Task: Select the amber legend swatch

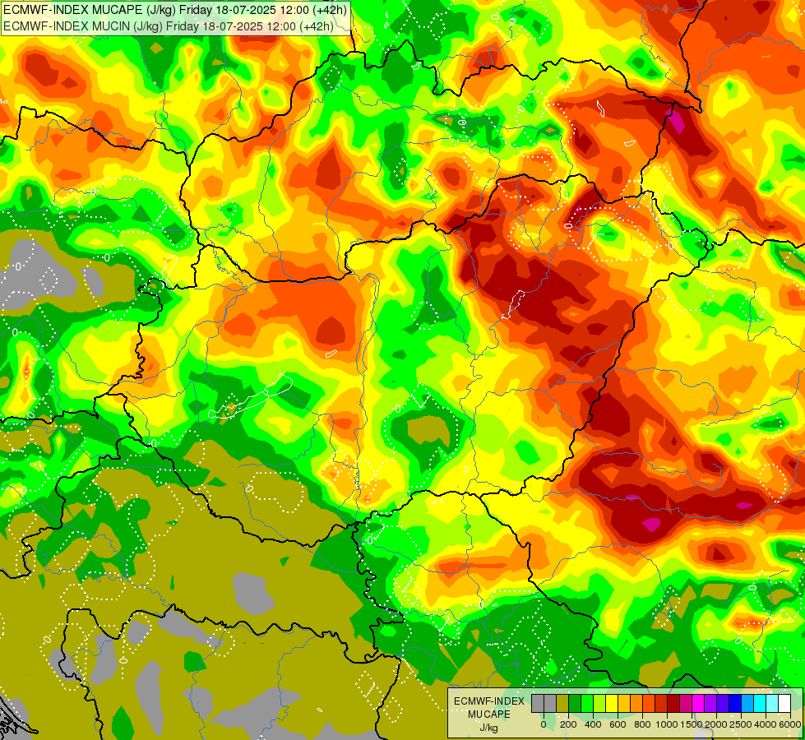Action: (x=624, y=703)
